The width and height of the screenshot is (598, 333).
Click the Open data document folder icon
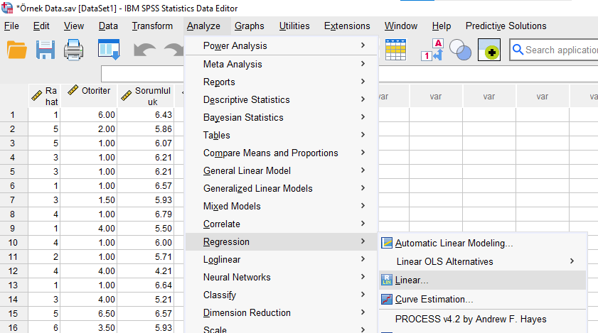click(16, 50)
